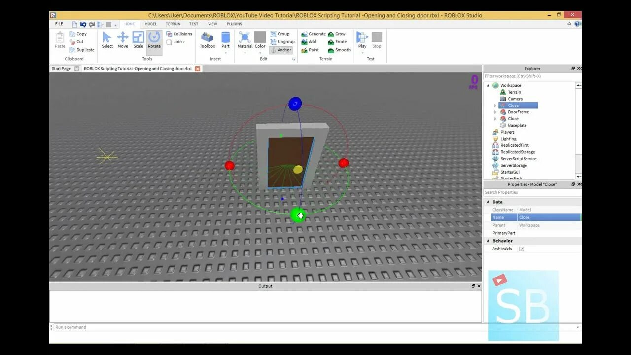Open the TERRAIN ribbon tab
This screenshot has width=631, height=355.
point(173,24)
